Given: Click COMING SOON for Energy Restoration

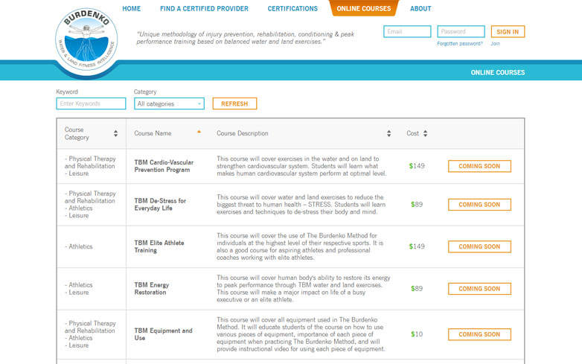Looking at the screenshot, I should click(479, 289).
